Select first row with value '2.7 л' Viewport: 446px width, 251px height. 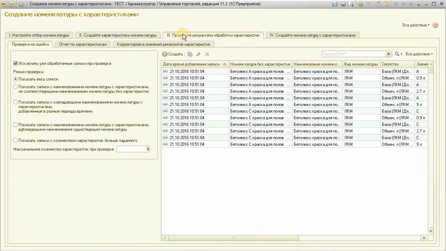point(422,91)
